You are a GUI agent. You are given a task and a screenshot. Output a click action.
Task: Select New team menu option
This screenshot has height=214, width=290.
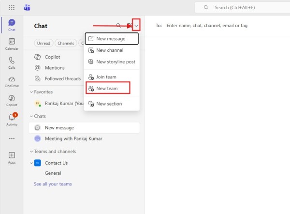[112, 89]
